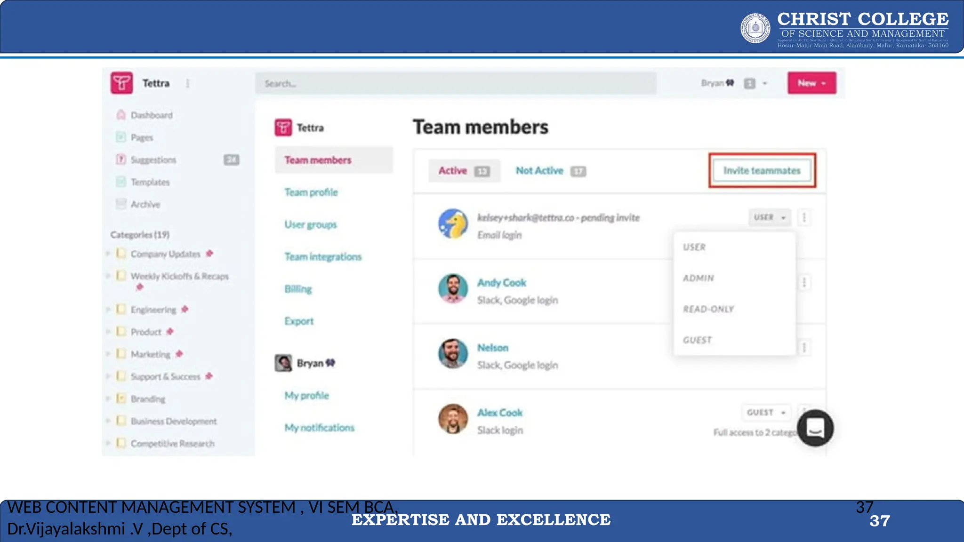Select READ-ONLY from the role menu
The height and width of the screenshot is (542, 964).
tap(708, 309)
